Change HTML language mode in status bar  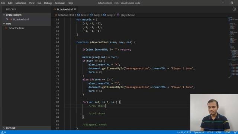click(227, 133)
